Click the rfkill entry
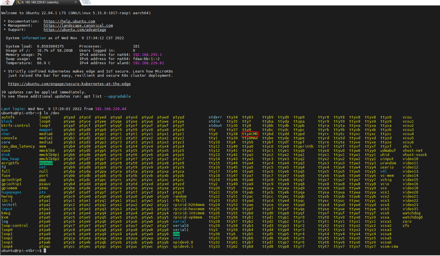The image size is (440, 256). click(x=180, y=201)
